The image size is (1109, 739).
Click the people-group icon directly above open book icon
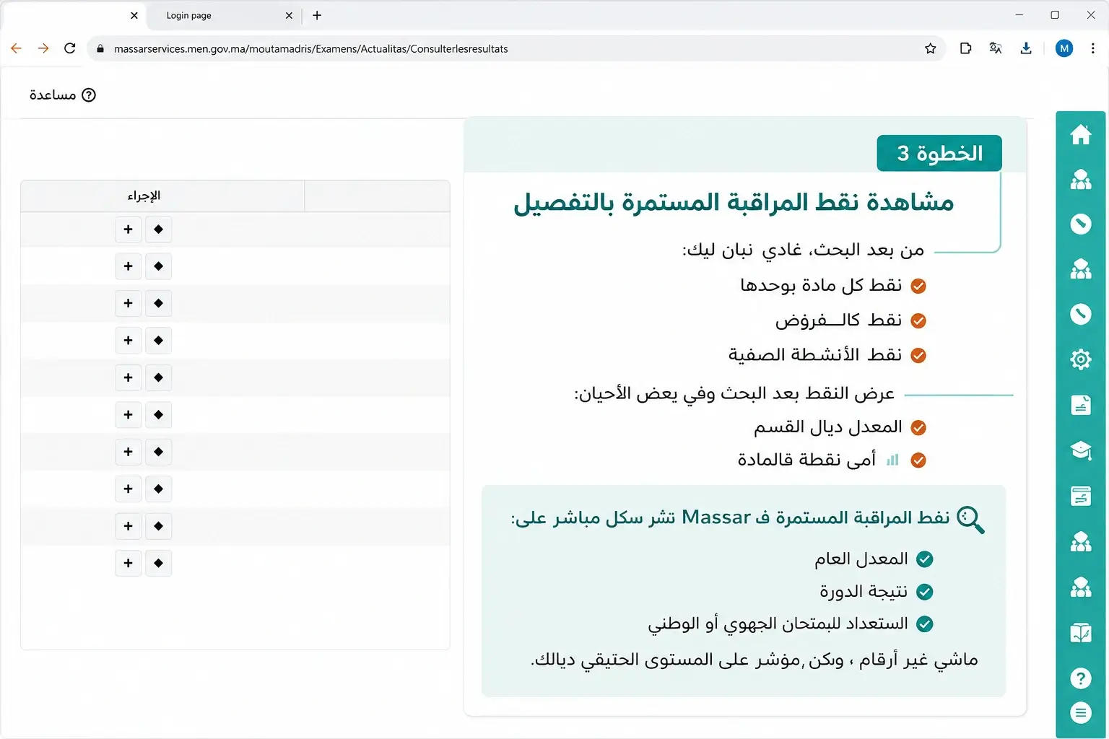[1080, 587]
